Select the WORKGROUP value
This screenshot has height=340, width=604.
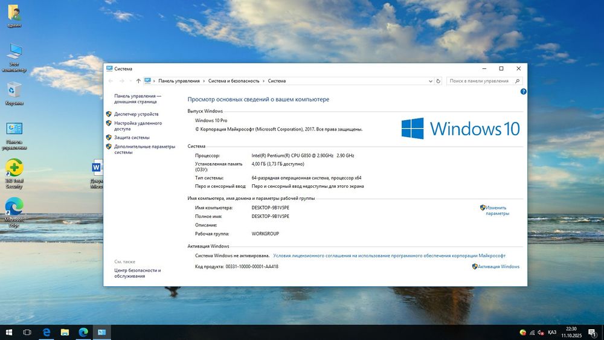265,234
